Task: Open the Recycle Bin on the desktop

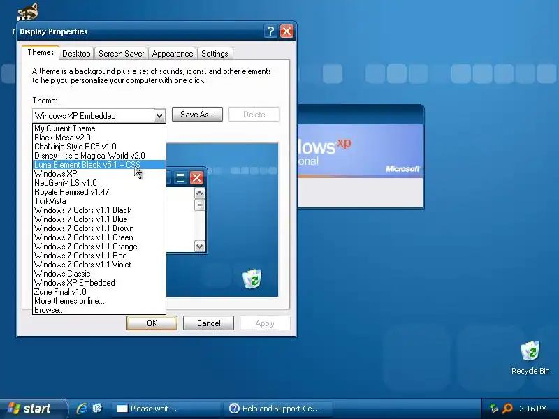Action: tap(530, 358)
